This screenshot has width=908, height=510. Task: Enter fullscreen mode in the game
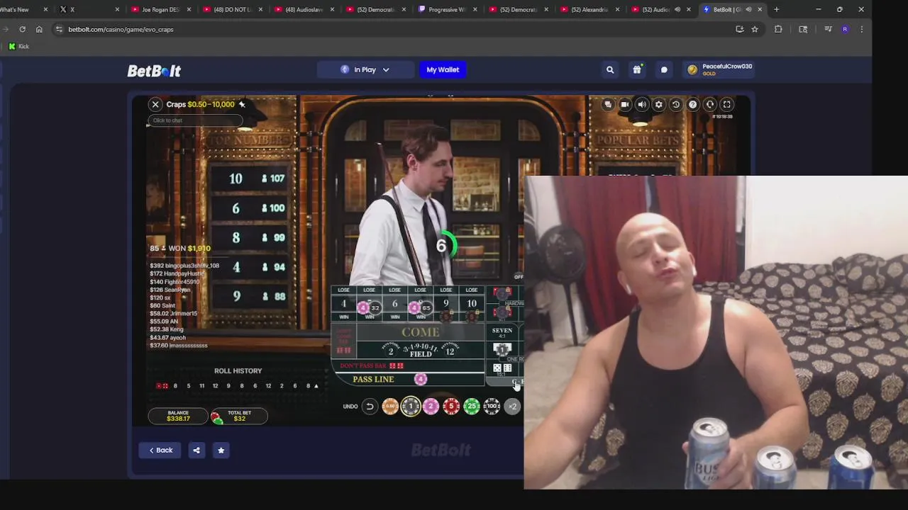coord(727,104)
